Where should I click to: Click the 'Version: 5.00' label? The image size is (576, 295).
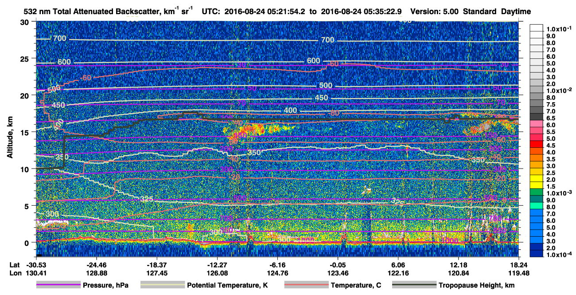(x=435, y=11)
